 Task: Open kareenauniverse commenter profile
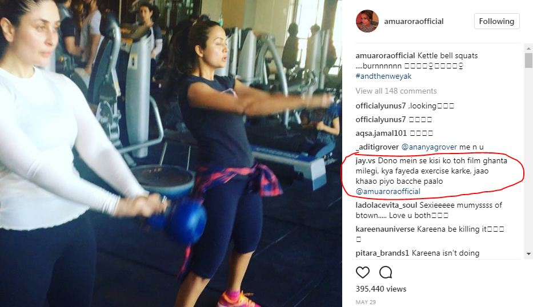(x=385, y=229)
